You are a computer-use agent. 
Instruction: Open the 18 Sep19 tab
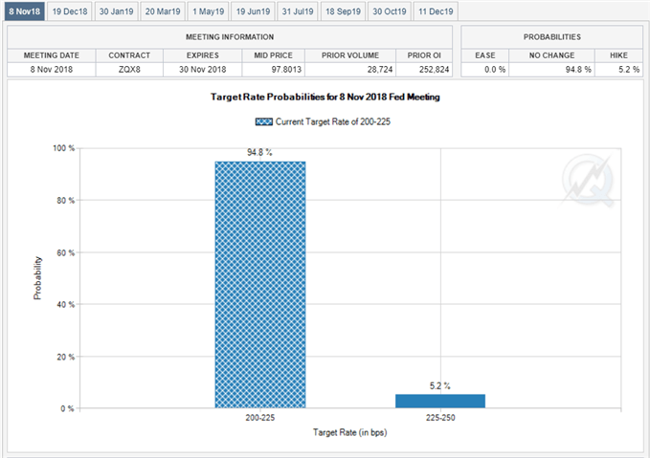coord(343,11)
